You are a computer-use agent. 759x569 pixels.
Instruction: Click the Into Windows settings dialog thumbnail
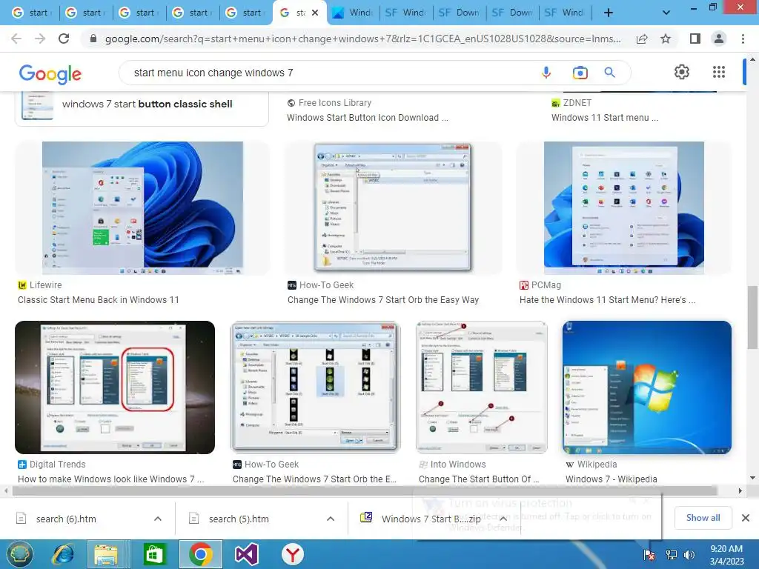tap(481, 387)
